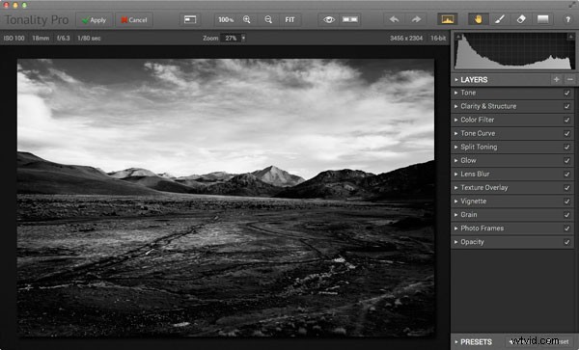Select the eraser tool
Screen dimensions: 579x350
pyautogui.click(x=521, y=19)
